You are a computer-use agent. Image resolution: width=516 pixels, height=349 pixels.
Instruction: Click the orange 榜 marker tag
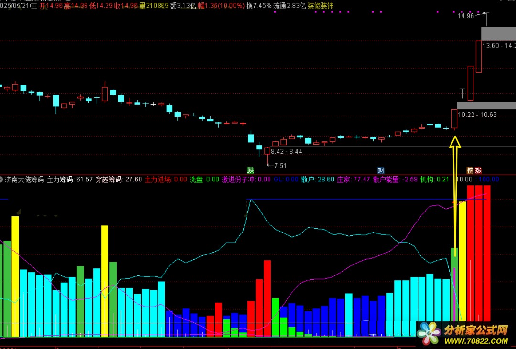(470, 170)
